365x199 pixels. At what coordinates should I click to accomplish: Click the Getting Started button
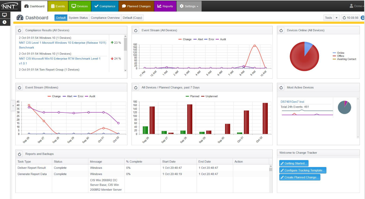point(294,163)
